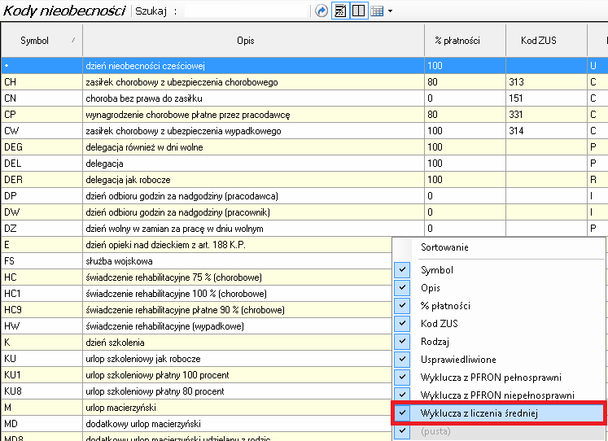
Task: Open the dropdown arrow beside the grid icon
Action: [390, 11]
